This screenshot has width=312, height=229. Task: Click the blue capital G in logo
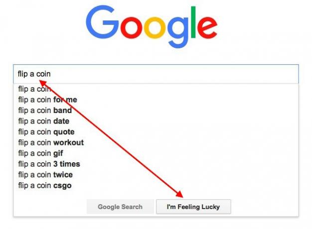[x=102, y=22]
